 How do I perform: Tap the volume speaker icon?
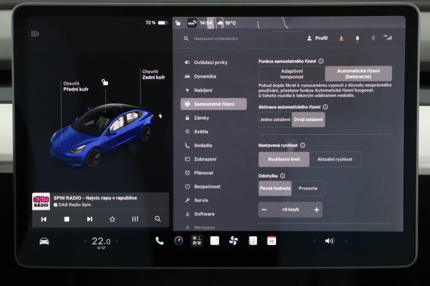click(x=329, y=241)
